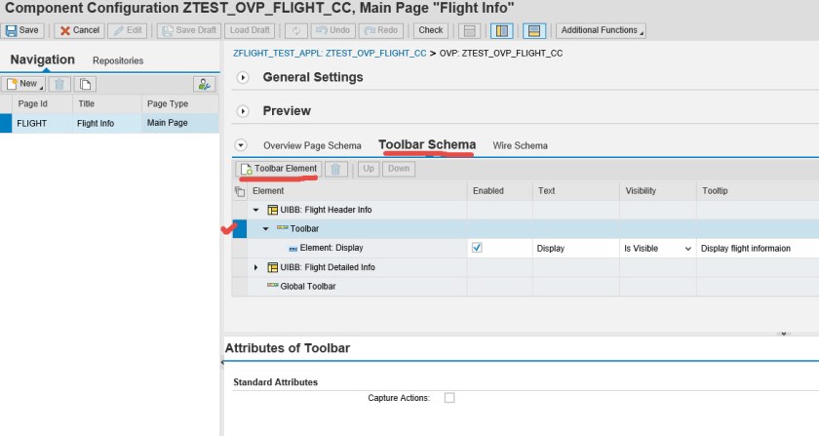Click the Text field containing Display
Image resolution: width=819 pixels, height=436 pixels.
pos(575,249)
